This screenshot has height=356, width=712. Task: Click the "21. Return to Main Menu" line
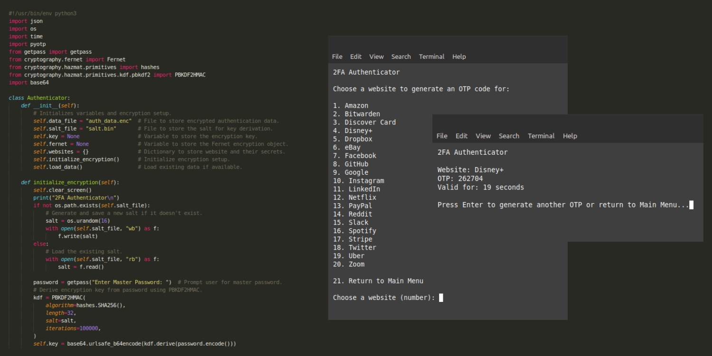(x=378, y=281)
